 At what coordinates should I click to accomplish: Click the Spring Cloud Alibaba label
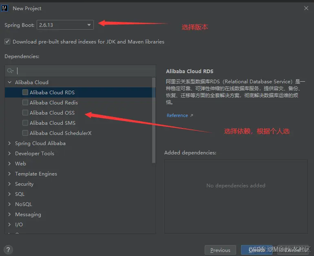point(40,143)
